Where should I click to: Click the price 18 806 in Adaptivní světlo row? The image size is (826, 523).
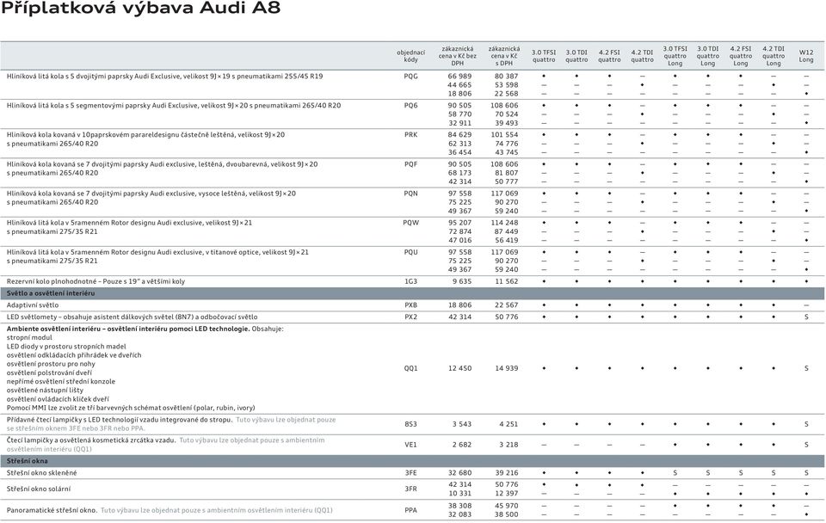459,305
